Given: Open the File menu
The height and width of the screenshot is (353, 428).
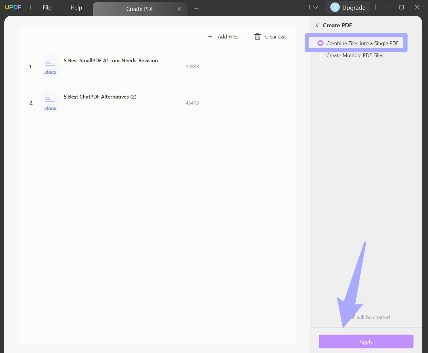Looking at the screenshot, I should [47, 7].
